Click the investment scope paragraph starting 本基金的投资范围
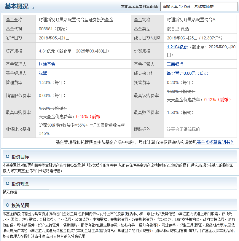Viewport: 239px width, 241px height. 119,225
